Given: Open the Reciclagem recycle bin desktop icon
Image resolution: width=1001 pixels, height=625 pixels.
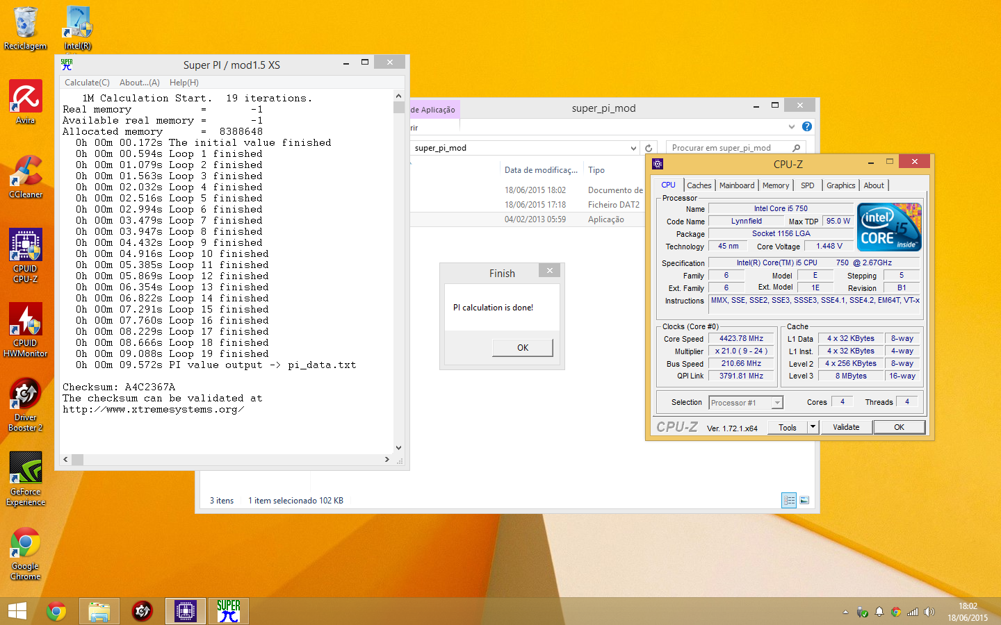Looking at the screenshot, I should click(x=25, y=28).
